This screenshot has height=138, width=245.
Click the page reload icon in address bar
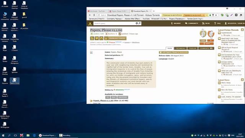[99, 15]
